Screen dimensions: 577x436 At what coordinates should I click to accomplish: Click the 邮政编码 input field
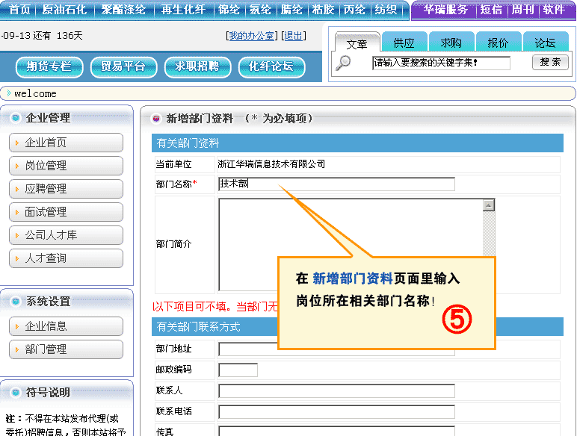238,370
